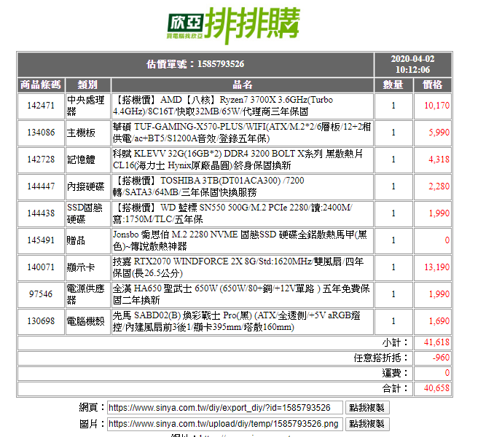This screenshot has width=494, height=437.
Task: Click the 網頁 URL input field
Action: pos(225,408)
